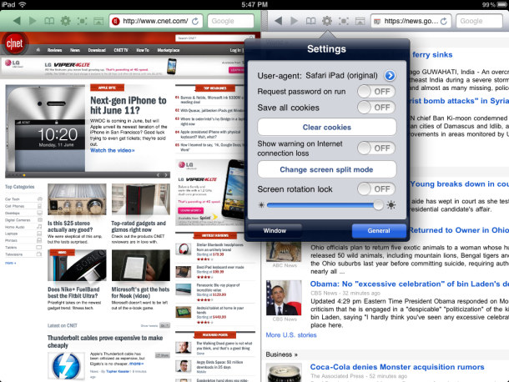Reload the news.google page in right pane

coord(444,21)
